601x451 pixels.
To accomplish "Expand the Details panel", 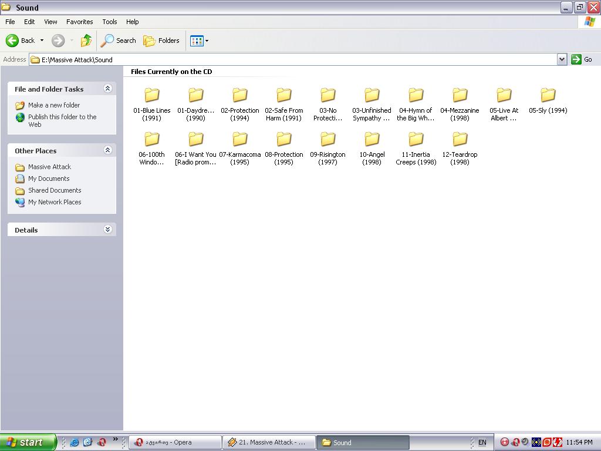I will click(x=107, y=230).
